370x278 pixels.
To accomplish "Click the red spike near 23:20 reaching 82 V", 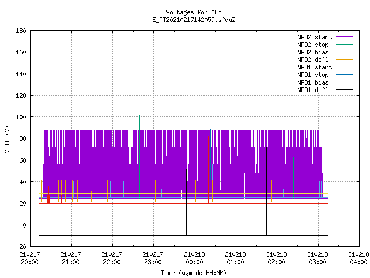I will point(166,169).
